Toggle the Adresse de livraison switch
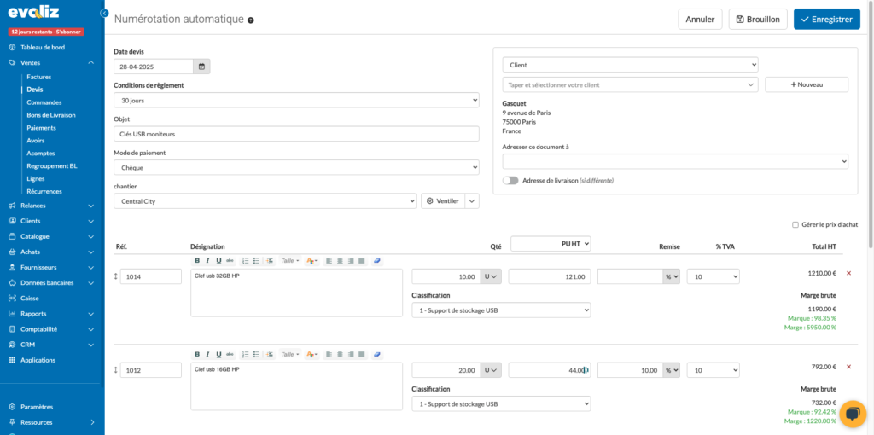This screenshot has height=435, width=874. 510,180
